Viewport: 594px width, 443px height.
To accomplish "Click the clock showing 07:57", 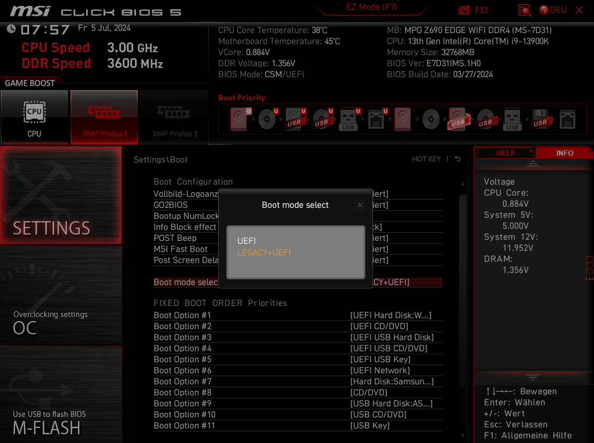I will pos(45,30).
